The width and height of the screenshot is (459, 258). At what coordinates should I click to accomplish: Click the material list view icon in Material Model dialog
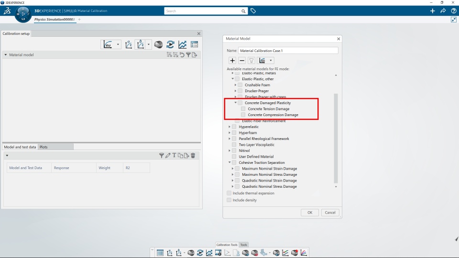pyautogui.click(x=262, y=61)
